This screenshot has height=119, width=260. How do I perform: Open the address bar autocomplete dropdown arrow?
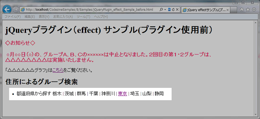[x=165, y=10]
